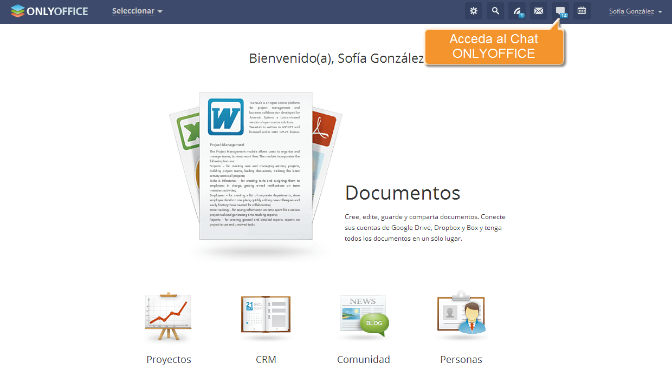Click the CRM label
This screenshot has height=383, width=672.
(266, 360)
